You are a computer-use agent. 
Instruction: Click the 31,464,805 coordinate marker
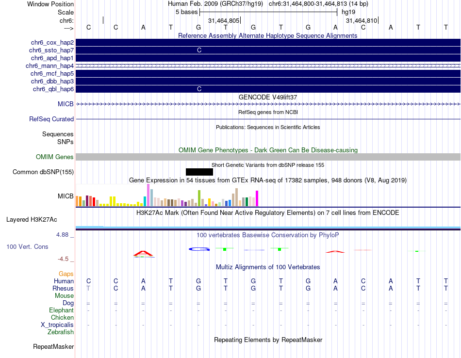[x=224, y=21]
